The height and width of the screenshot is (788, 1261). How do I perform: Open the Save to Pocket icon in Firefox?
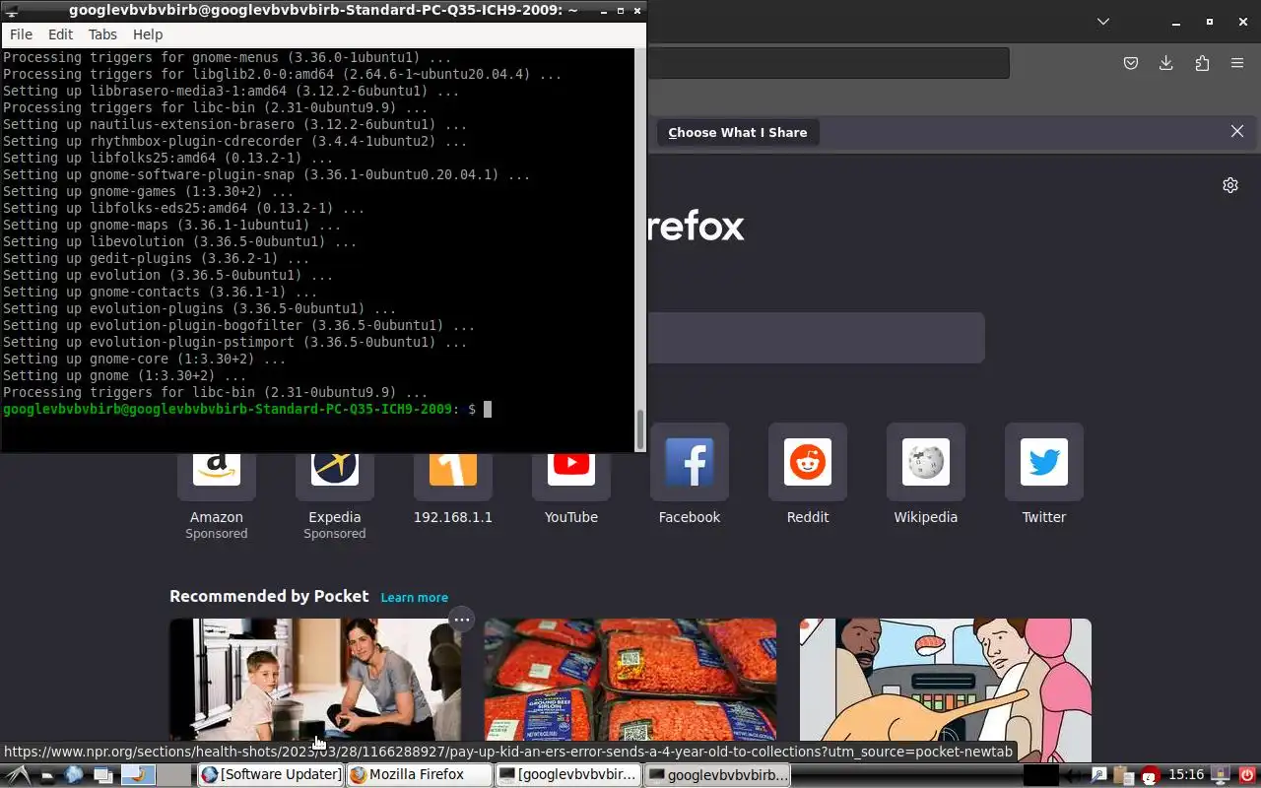point(1131,63)
